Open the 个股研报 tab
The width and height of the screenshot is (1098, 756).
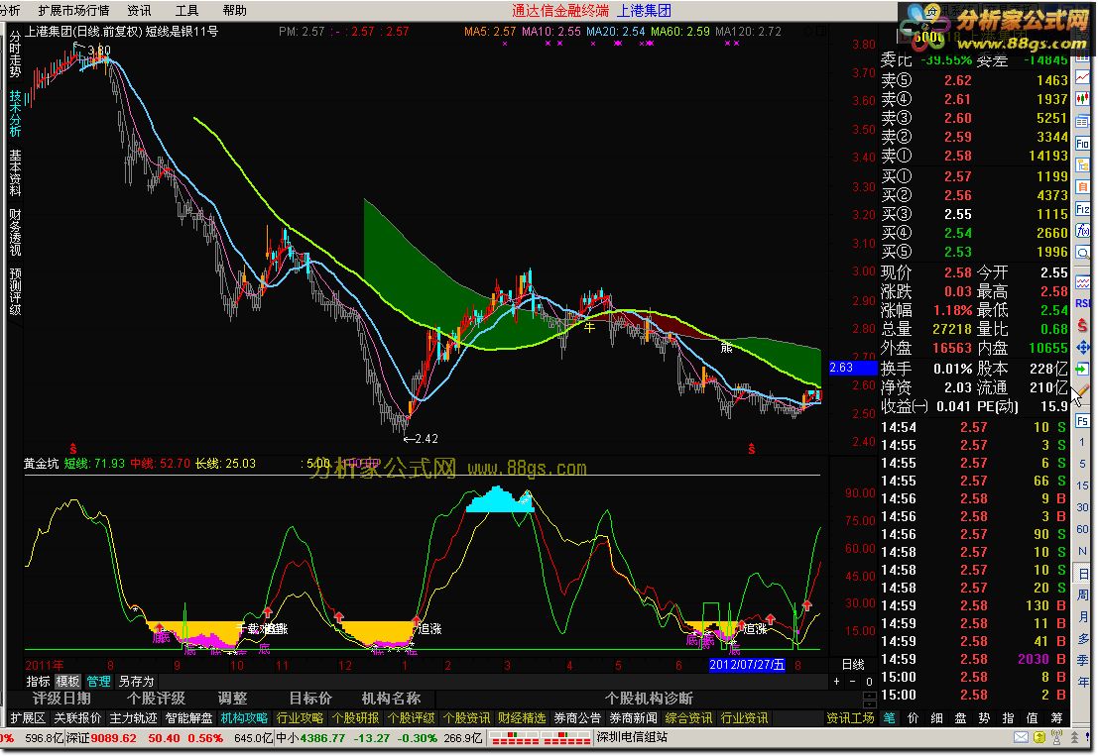coord(355,718)
